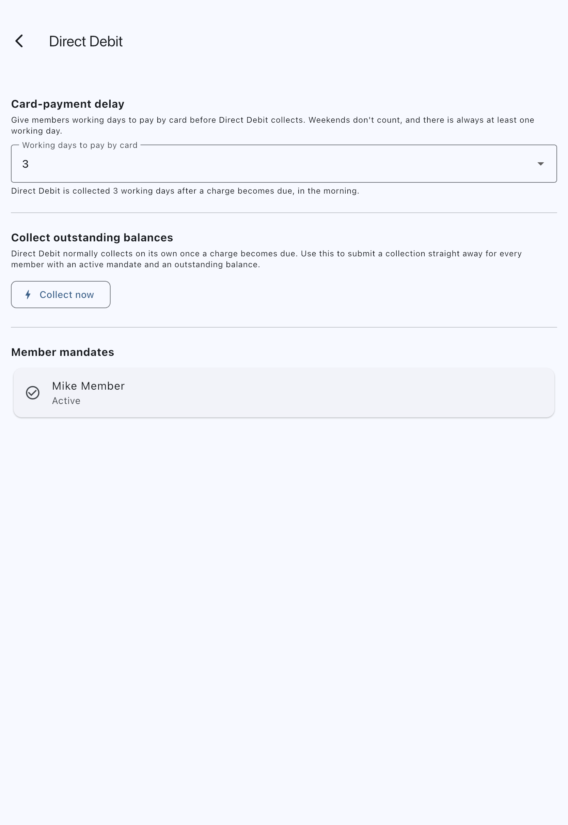Click the Active status under Mike Member
The width and height of the screenshot is (568, 825).
pos(66,401)
